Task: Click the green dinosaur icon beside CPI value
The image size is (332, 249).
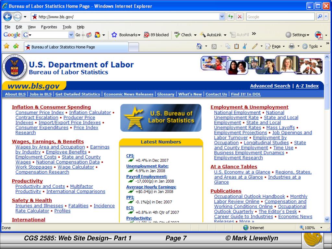Action: tap(131, 160)
